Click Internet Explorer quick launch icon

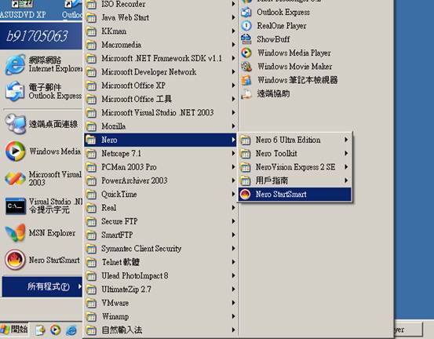click(x=71, y=330)
